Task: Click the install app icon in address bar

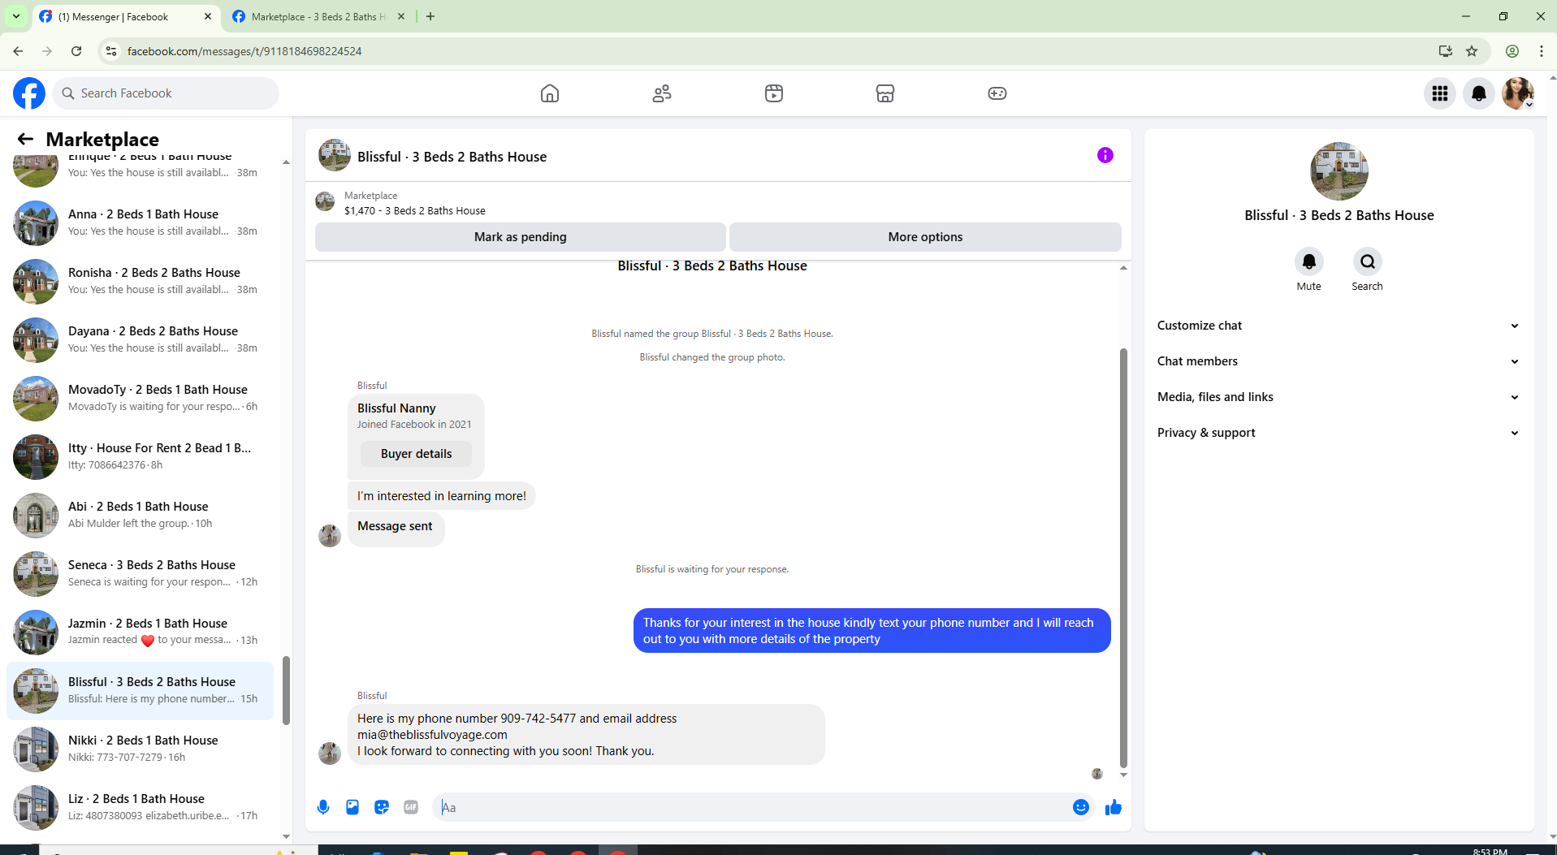Action: coord(1445,51)
